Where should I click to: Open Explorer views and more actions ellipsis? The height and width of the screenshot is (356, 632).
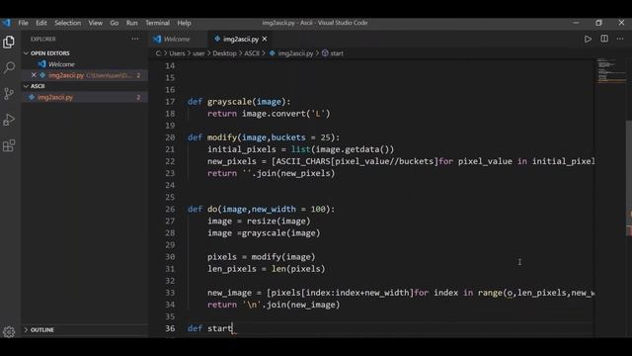tap(135, 40)
